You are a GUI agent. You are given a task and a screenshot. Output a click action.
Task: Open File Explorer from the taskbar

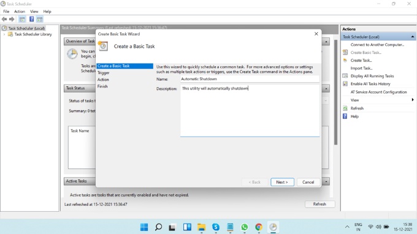pyautogui.click(x=201, y=227)
